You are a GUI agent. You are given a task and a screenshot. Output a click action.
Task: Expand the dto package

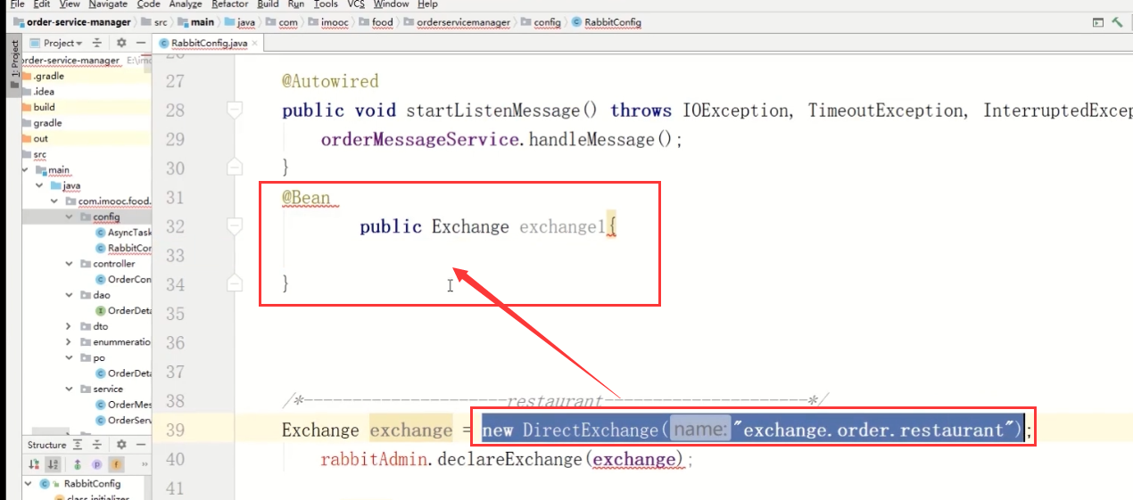[70, 326]
